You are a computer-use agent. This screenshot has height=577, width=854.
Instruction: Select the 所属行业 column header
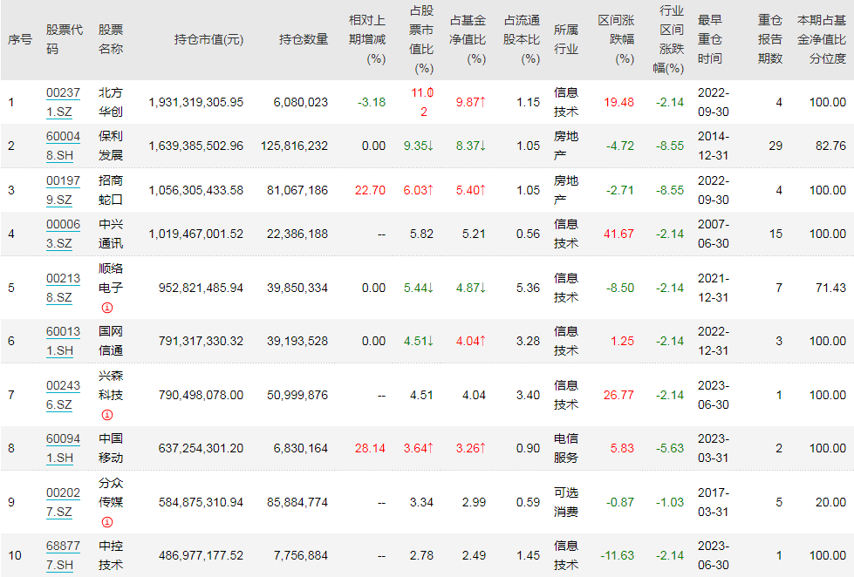tap(564, 37)
